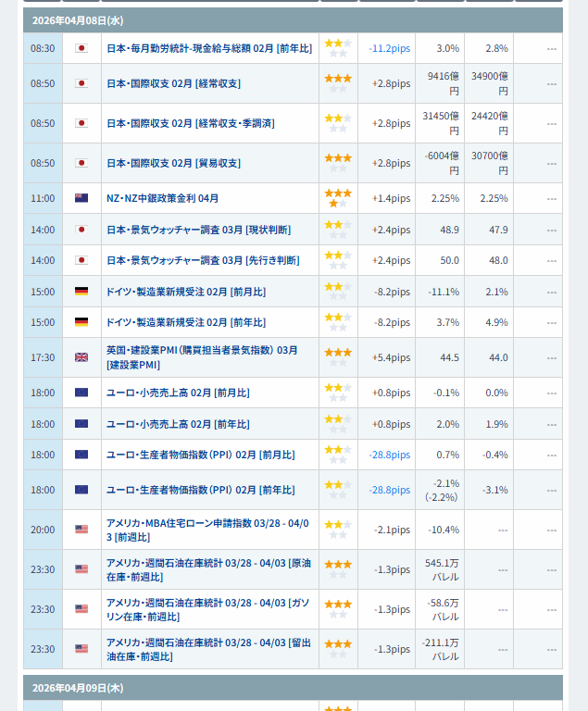
Task: Click the US flag for 週間石油在庫統計 [原油在庫]
Action: [x=81, y=569]
